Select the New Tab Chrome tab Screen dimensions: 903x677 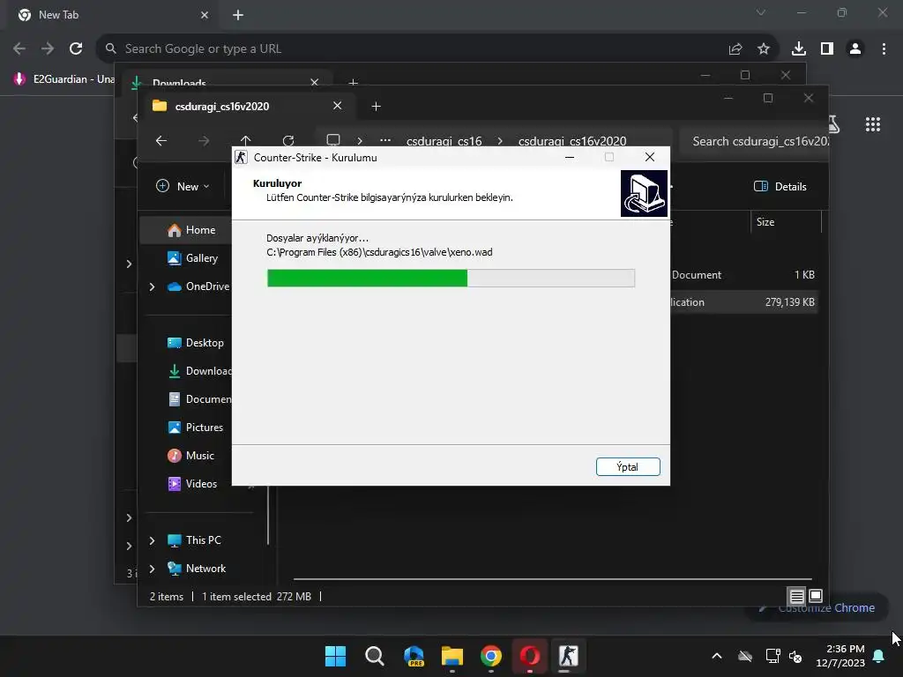[x=112, y=15]
